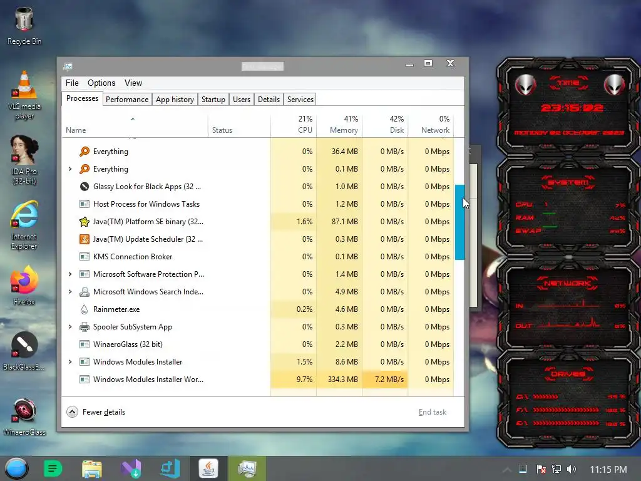The image size is (641, 481).
Task: Sort by the Status column header
Action: coord(239,125)
